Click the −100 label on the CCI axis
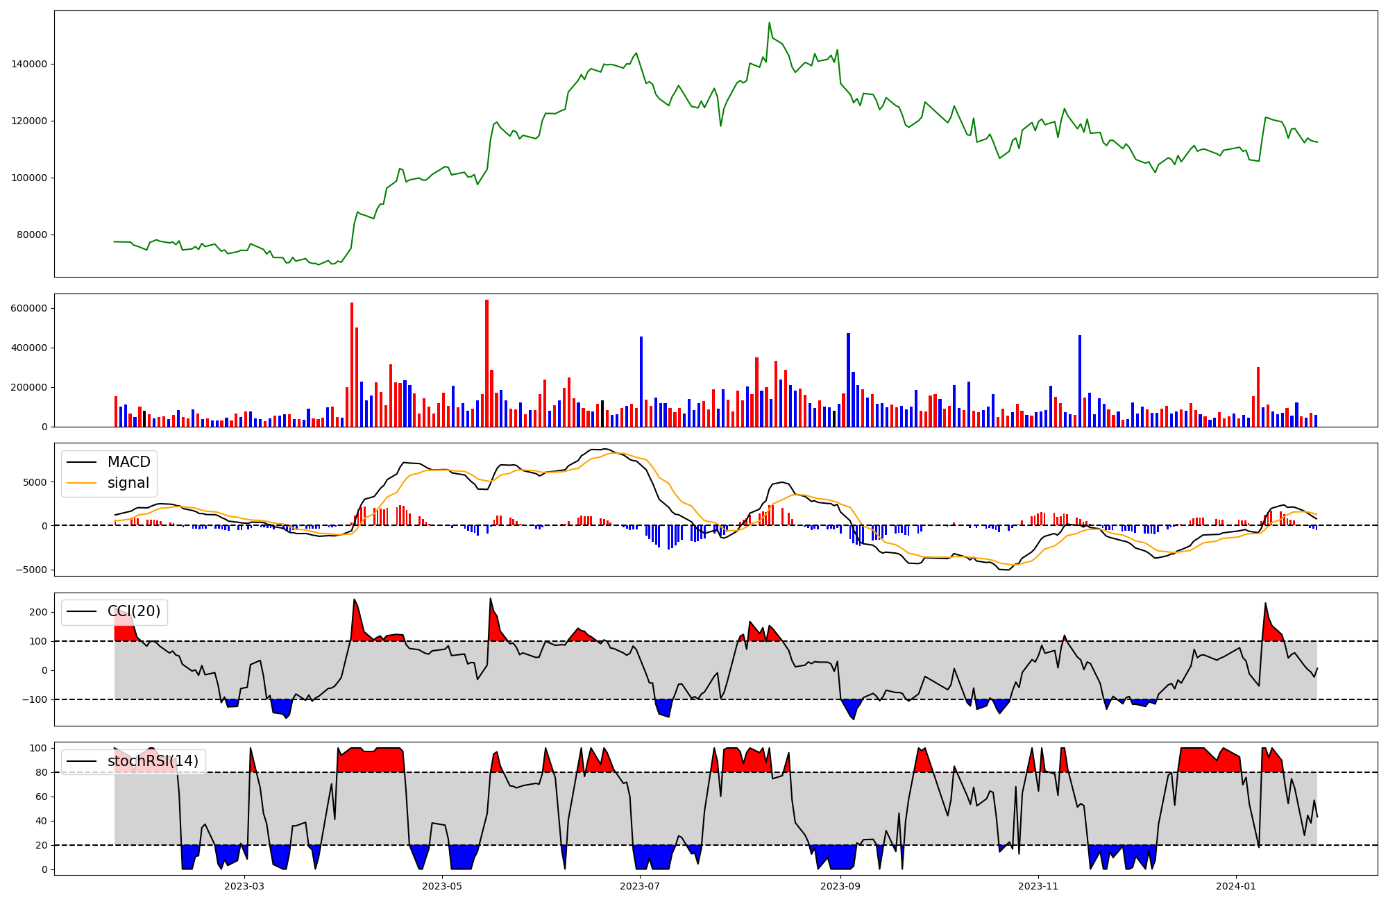The height and width of the screenshot is (902, 1388). pos(33,699)
